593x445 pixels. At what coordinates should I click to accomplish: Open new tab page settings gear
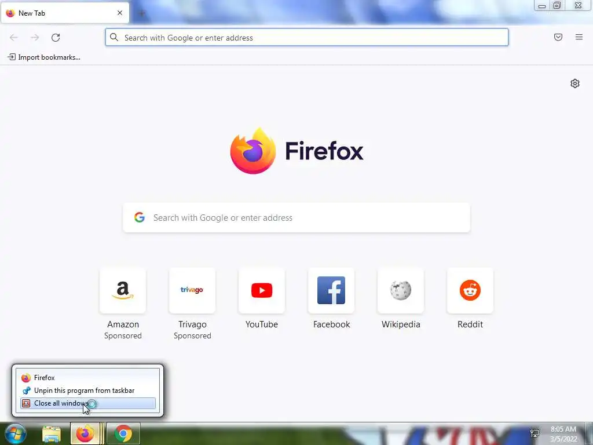click(x=575, y=83)
